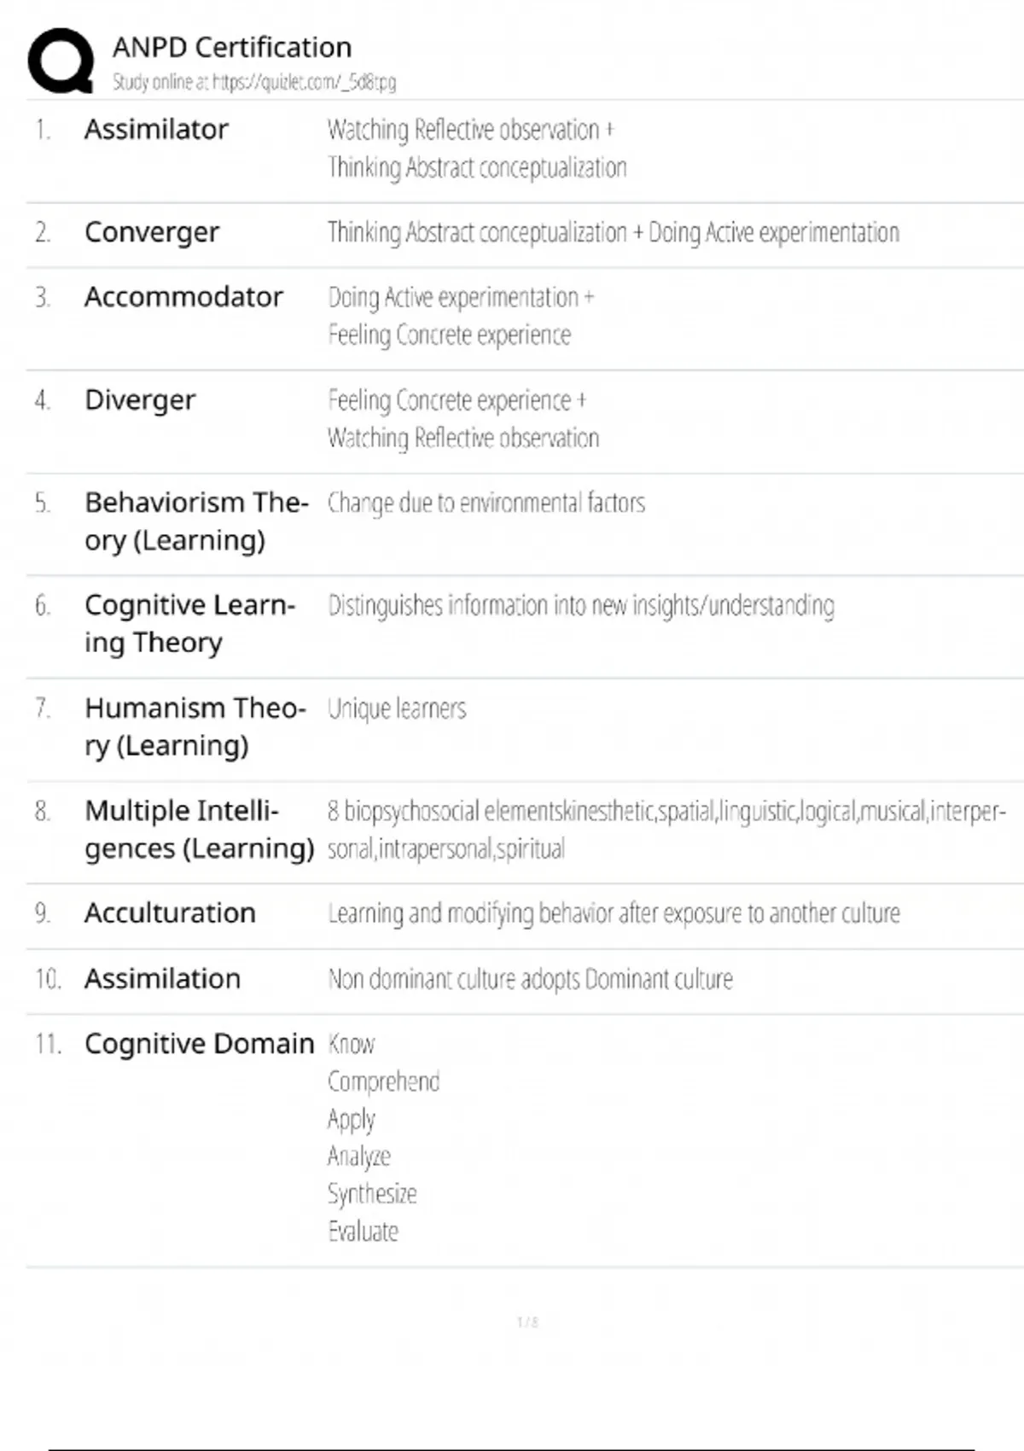The image size is (1024, 1451).
Task: Click the Quizlet Q logo
Action: [x=61, y=61]
